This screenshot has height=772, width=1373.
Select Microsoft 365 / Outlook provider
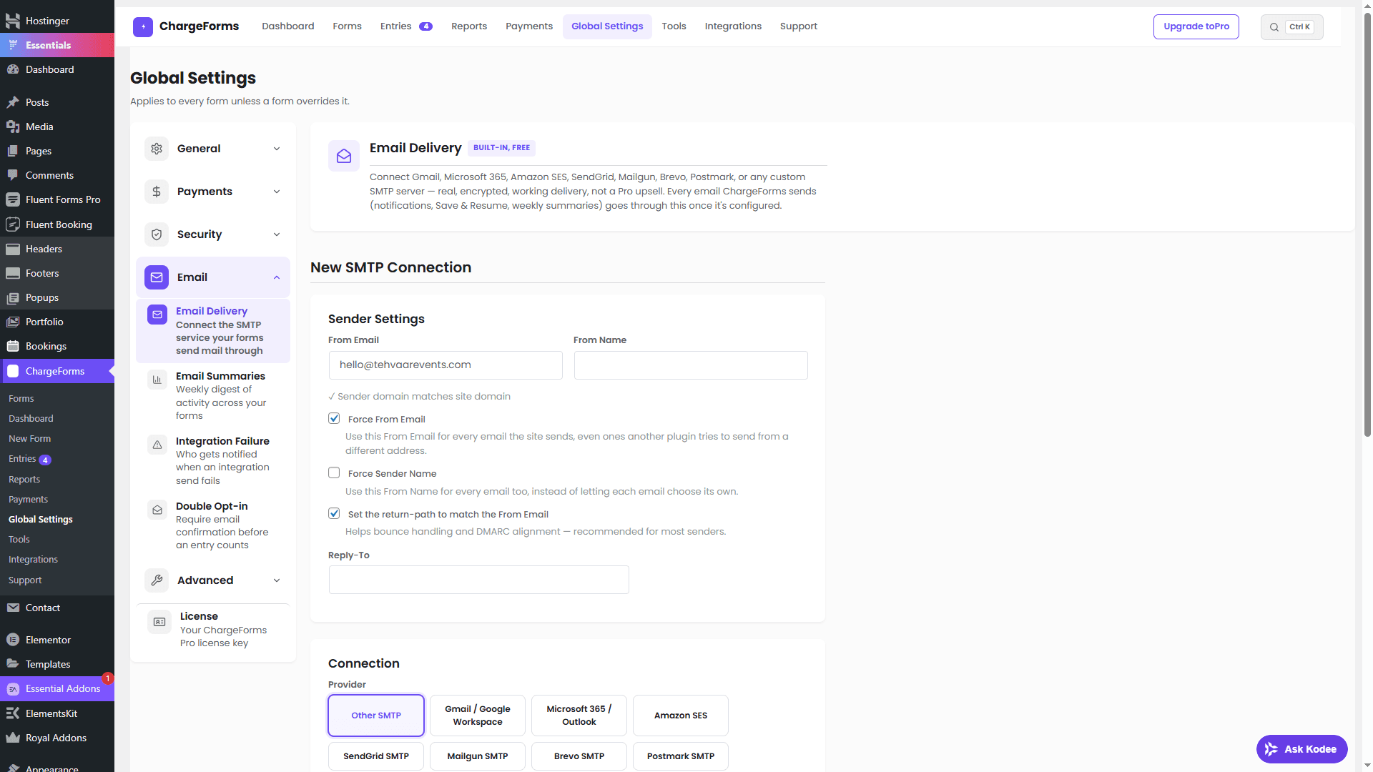(579, 716)
